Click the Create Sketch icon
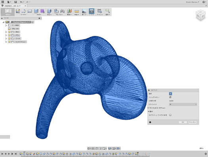Screen dimensions: 208x157 [x=18, y=11]
